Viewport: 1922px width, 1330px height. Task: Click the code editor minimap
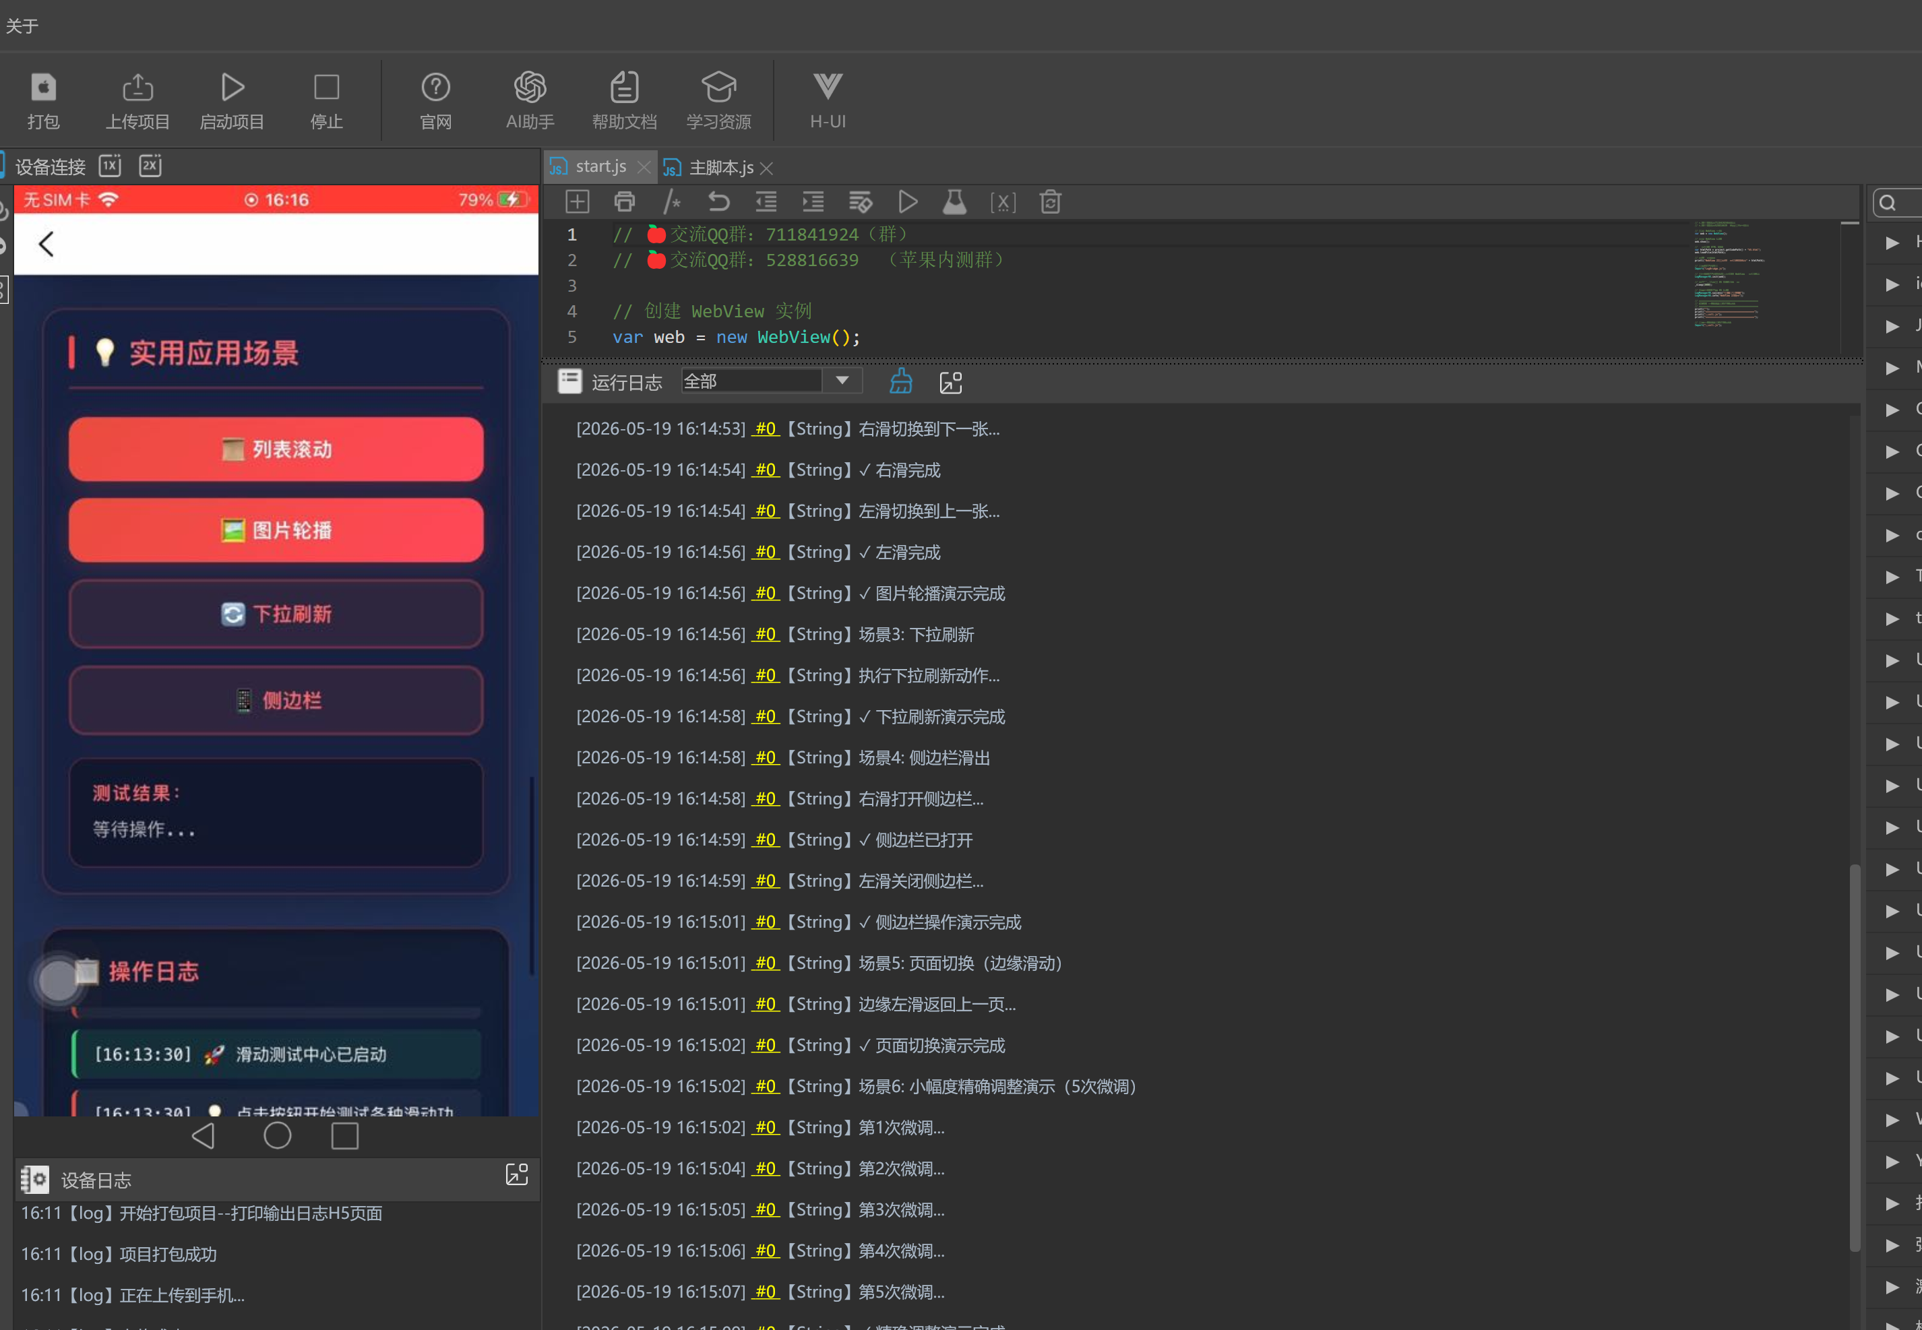[1729, 275]
